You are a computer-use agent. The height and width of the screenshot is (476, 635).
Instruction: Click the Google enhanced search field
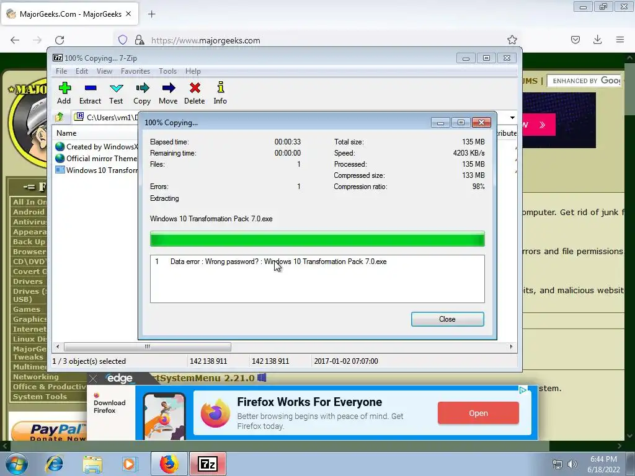(x=585, y=81)
